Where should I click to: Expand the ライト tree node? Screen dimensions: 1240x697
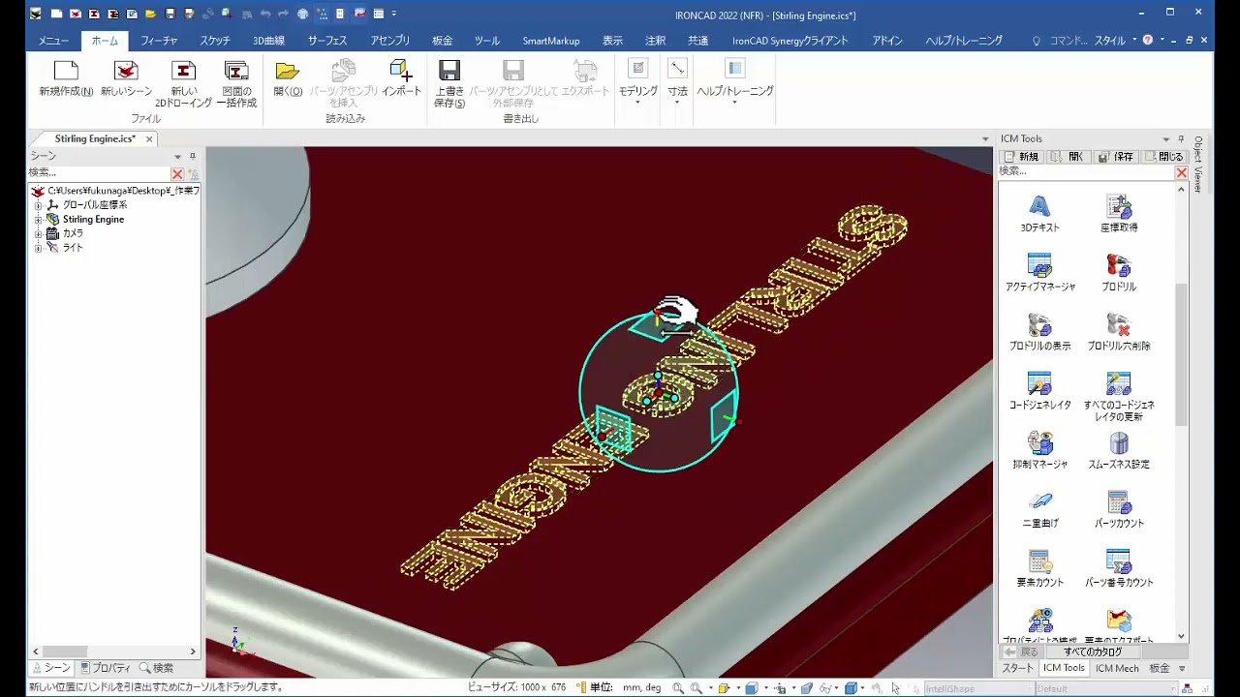tap(39, 248)
